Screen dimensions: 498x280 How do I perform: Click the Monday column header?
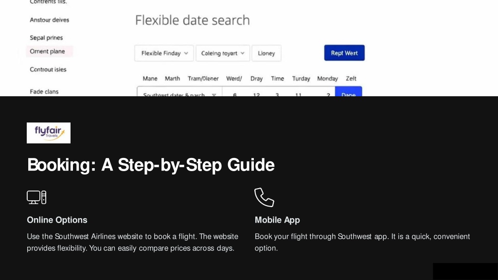[327, 78]
